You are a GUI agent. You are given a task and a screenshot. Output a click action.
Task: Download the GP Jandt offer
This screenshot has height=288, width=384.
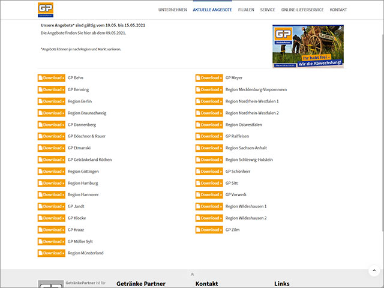52,206
